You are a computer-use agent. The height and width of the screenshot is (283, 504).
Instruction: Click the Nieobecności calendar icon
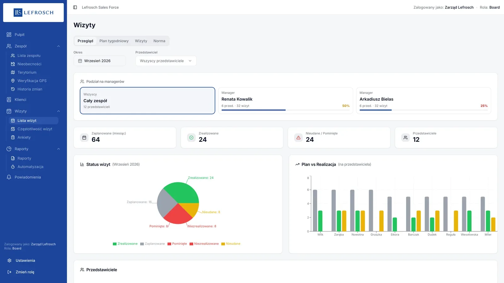tap(13, 64)
